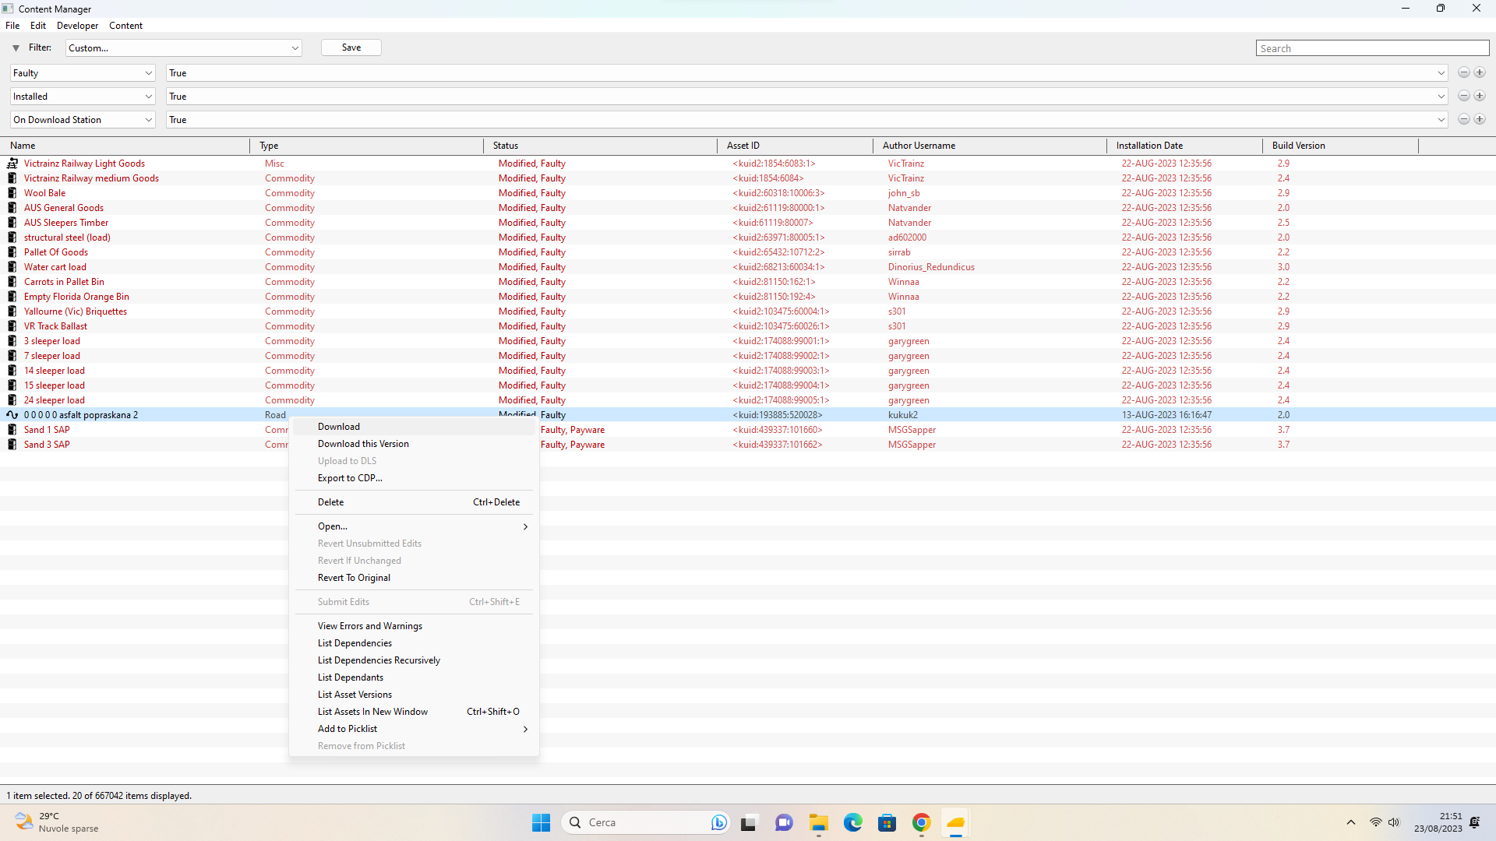Sort by the Name column header
The image size is (1496, 841).
pos(125,146)
